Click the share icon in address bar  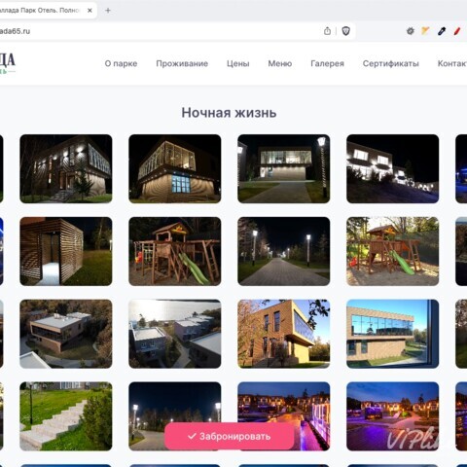point(327,31)
